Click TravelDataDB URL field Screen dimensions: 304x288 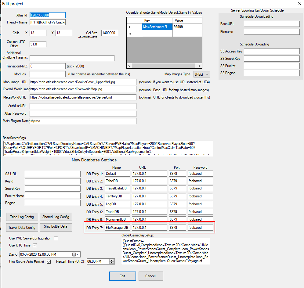(x=149, y=188)
